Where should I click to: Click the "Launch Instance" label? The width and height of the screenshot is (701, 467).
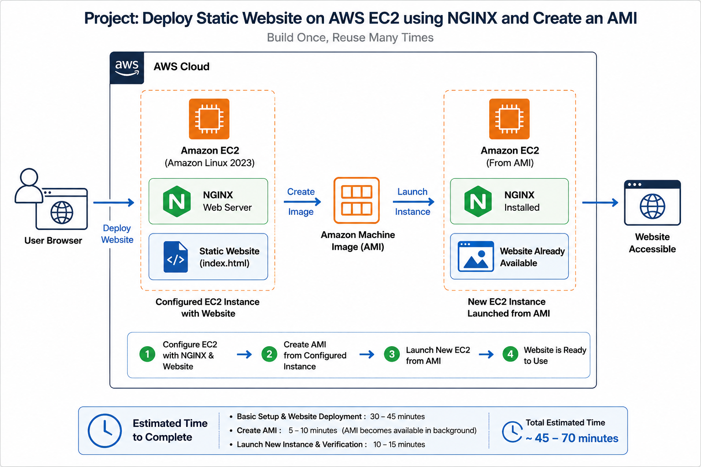tap(413, 202)
